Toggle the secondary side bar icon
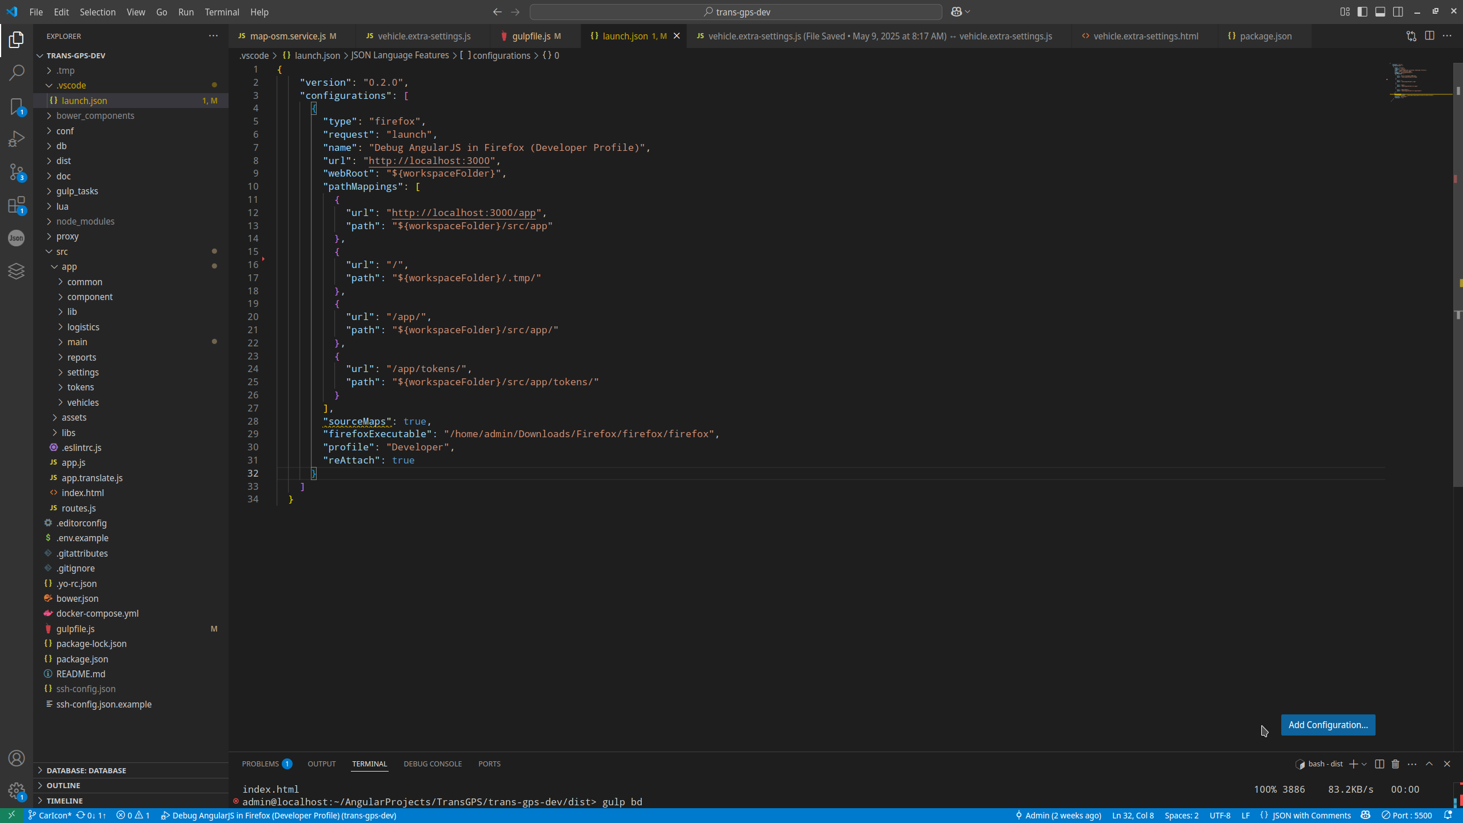Viewport: 1463px width, 823px height. pyautogui.click(x=1399, y=11)
